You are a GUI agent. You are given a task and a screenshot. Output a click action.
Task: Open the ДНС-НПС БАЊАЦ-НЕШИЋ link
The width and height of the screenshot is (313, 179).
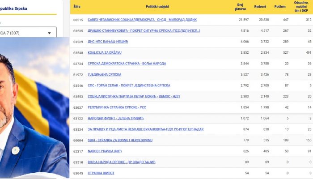(108, 42)
